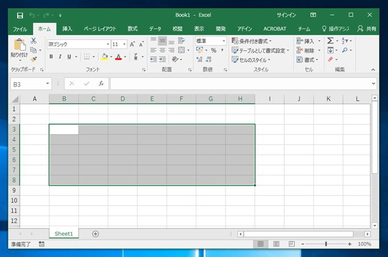Apply the yellow fill color bucket
Image resolution: width=388 pixels, height=257 pixels.
point(104,56)
